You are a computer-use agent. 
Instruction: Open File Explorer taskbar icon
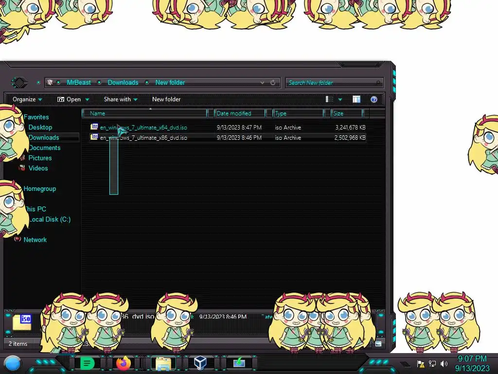pyautogui.click(x=163, y=363)
